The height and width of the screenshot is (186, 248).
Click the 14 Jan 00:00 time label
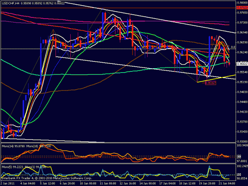click(x=148, y=184)
